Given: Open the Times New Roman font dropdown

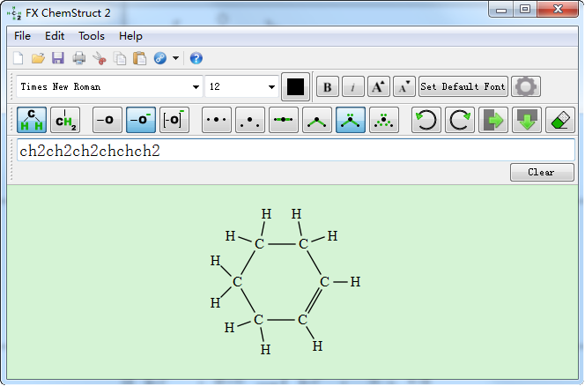Looking at the screenshot, I should pyautogui.click(x=109, y=86).
